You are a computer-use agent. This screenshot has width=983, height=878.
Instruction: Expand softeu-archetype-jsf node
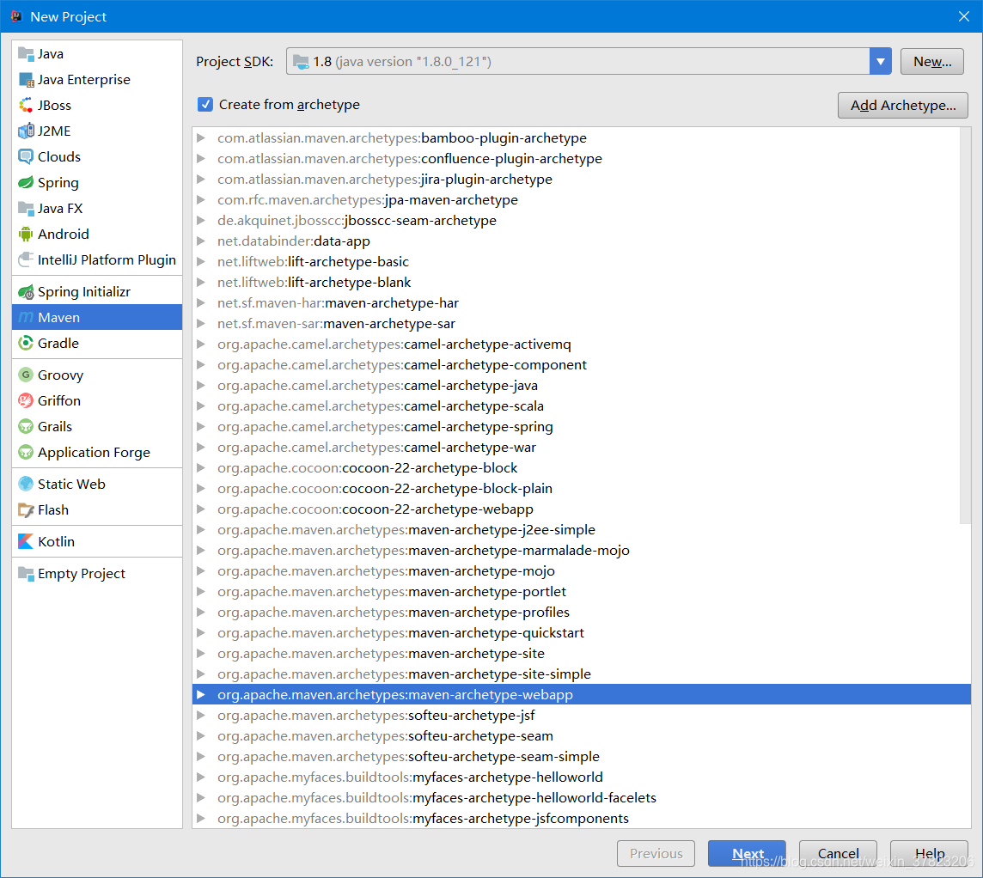[x=200, y=715]
